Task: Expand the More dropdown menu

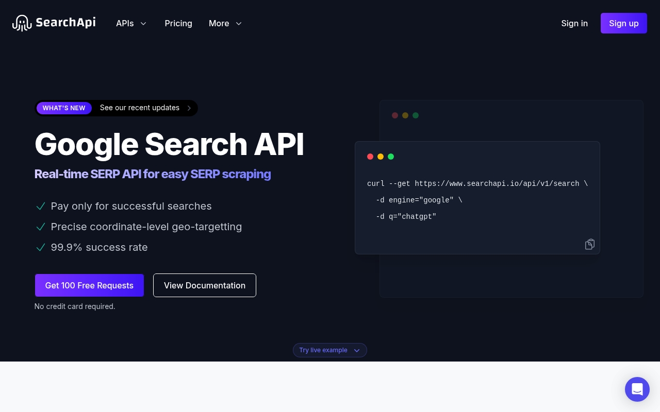Action: (x=225, y=23)
